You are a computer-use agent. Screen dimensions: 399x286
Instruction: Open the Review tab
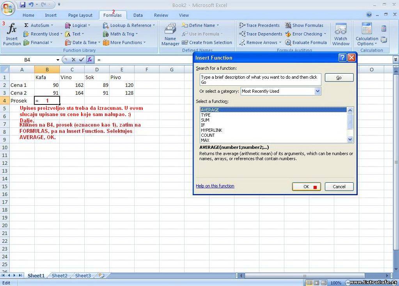[161, 15]
